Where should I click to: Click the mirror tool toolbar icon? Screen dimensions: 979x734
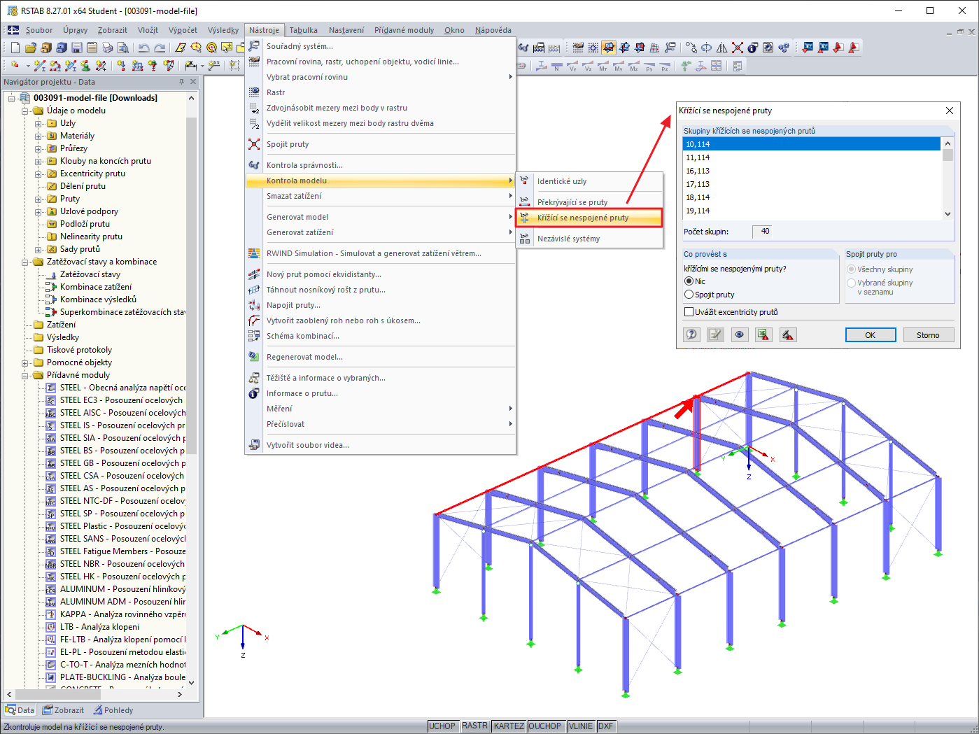[721, 48]
